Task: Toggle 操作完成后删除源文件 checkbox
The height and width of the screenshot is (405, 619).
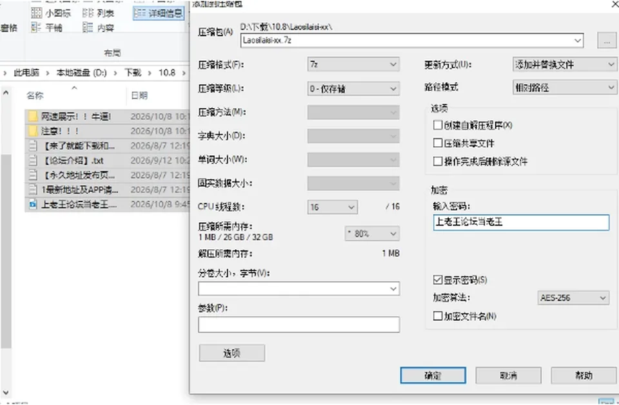Action: (x=437, y=161)
